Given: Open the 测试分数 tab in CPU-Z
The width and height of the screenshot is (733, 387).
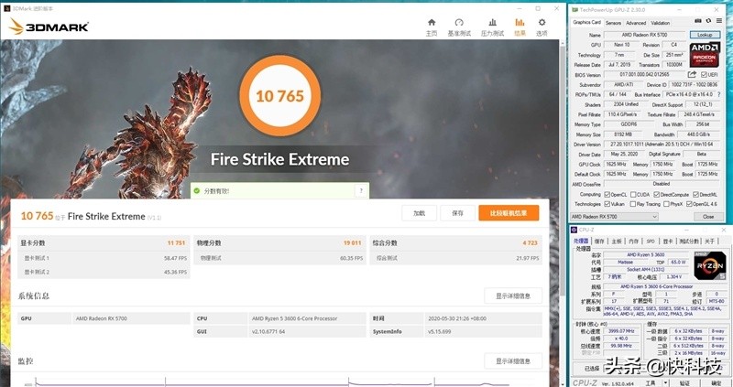Looking at the screenshot, I should (689, 241).
